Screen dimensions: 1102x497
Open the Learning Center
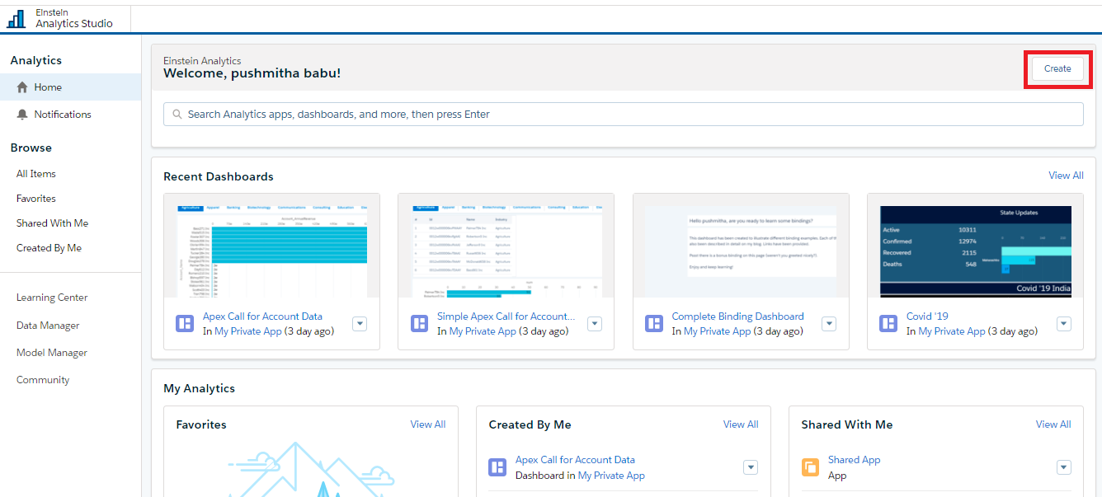tap(52, 298)
